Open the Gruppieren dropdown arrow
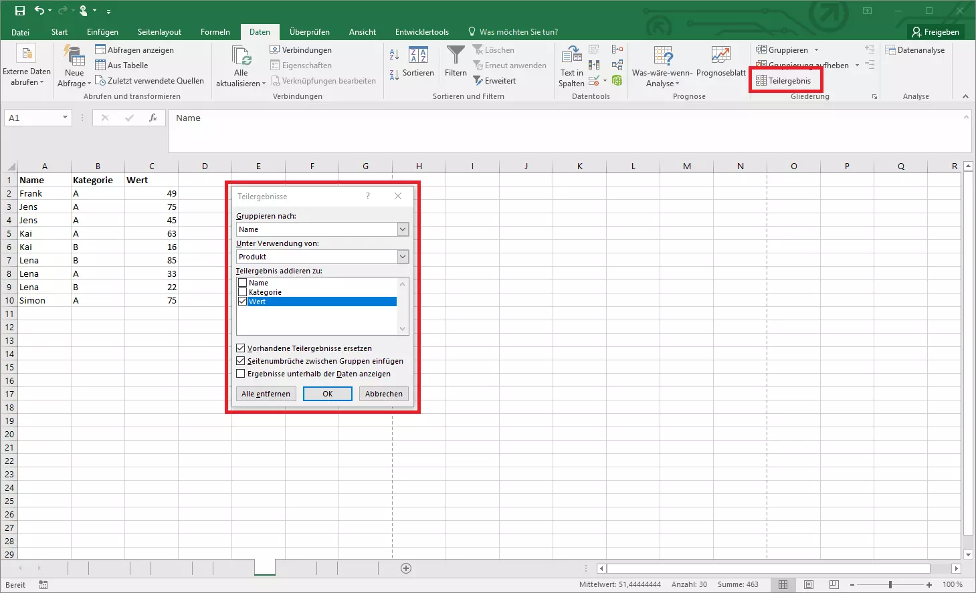Screen dimensions: 976x593 click(x=816, y=49)
